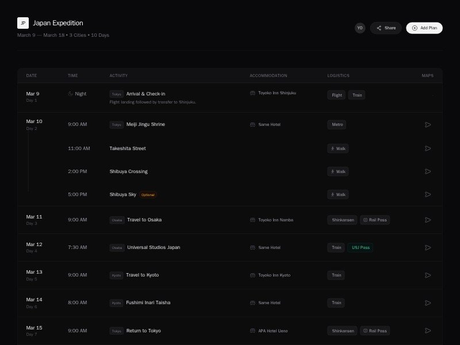Viewport: 460px width, 345px height.
Task: Click the JP trip logo icon
Action: pos(23,23)
